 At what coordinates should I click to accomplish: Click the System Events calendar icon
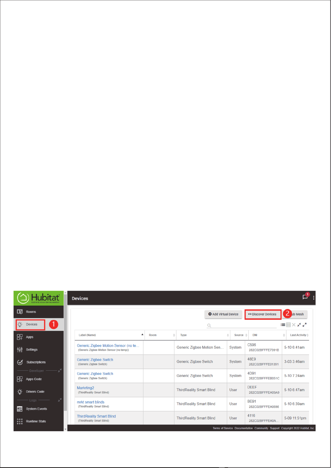(x=20, y=409)
